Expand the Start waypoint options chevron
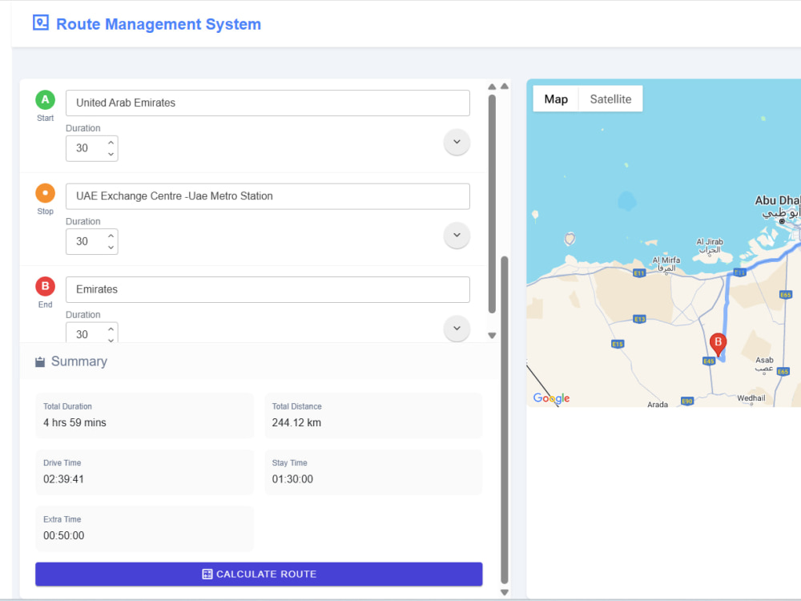The width and height of the screenshot is (801, 601). (x=457, y=142)
